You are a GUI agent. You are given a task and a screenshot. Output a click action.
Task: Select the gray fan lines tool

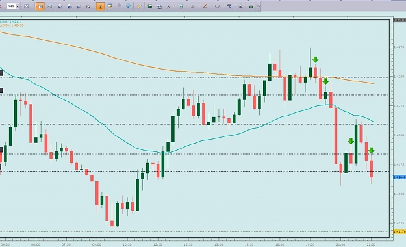click(193, 6)
